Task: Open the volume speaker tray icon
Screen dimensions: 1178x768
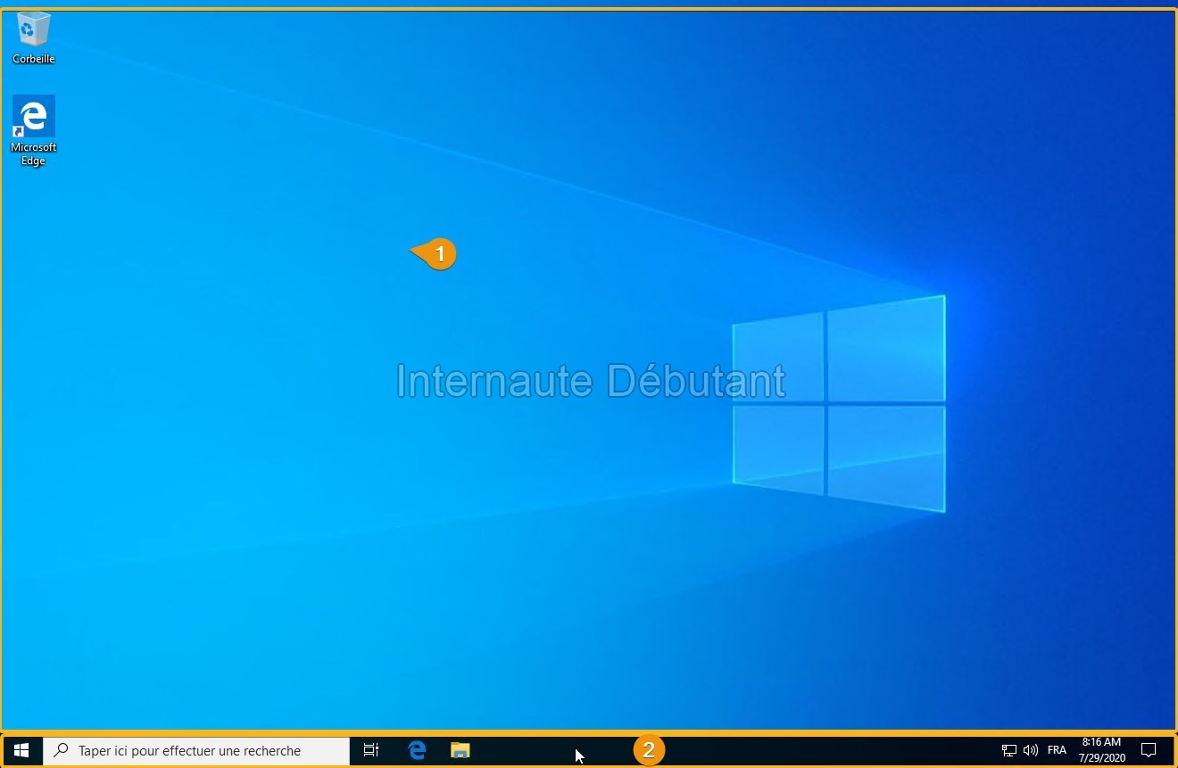Action: pyautogui.click(x=1031, y=750)
